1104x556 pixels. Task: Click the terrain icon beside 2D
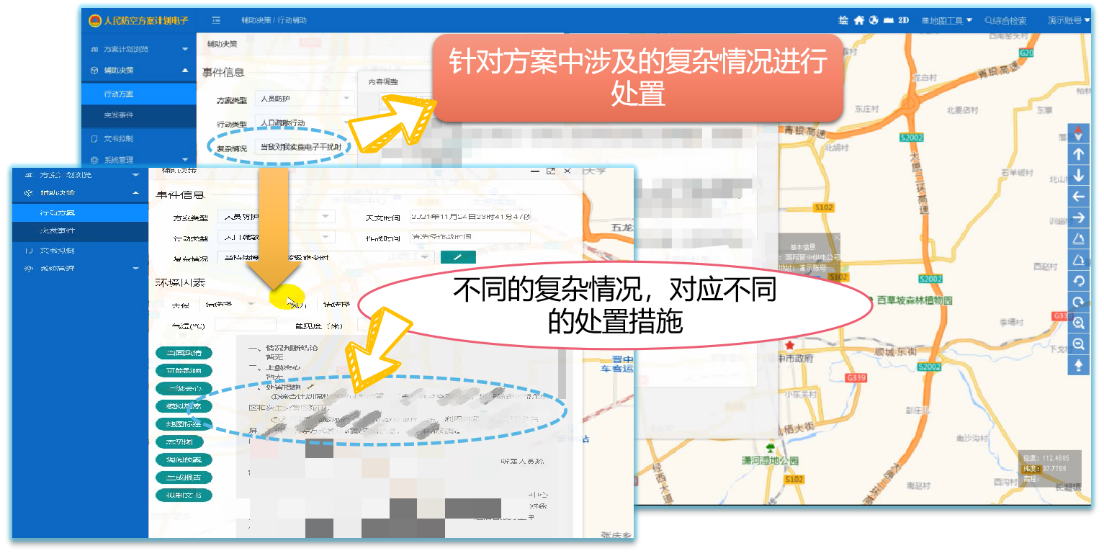tap(889, 20)
